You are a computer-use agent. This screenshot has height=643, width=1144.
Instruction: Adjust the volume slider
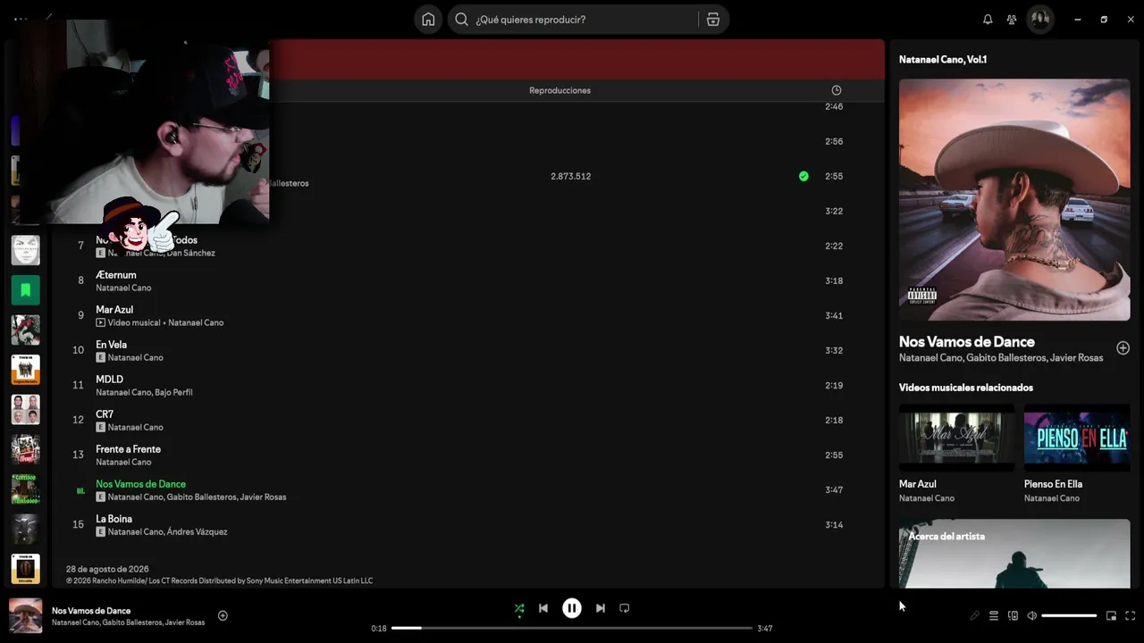(x=1069, y=615)
